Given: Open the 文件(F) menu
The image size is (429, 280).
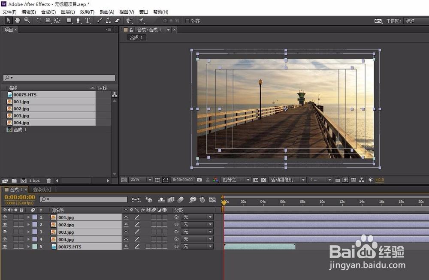Looking at the screenshot, I should pos(9,12).
